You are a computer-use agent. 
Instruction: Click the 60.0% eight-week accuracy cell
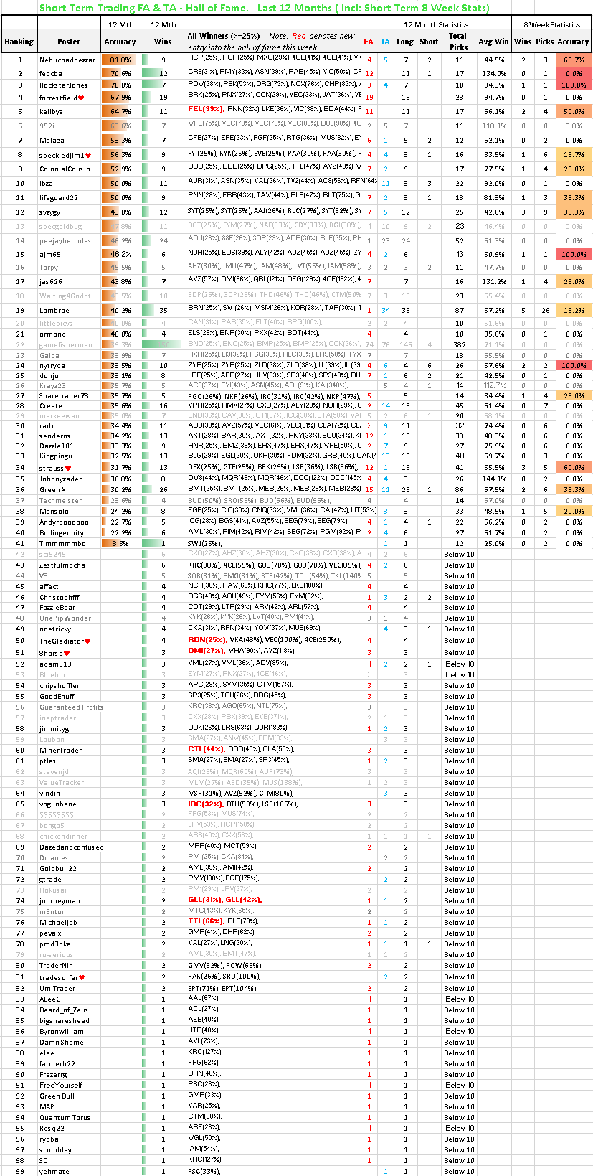(x=574, y=468)
